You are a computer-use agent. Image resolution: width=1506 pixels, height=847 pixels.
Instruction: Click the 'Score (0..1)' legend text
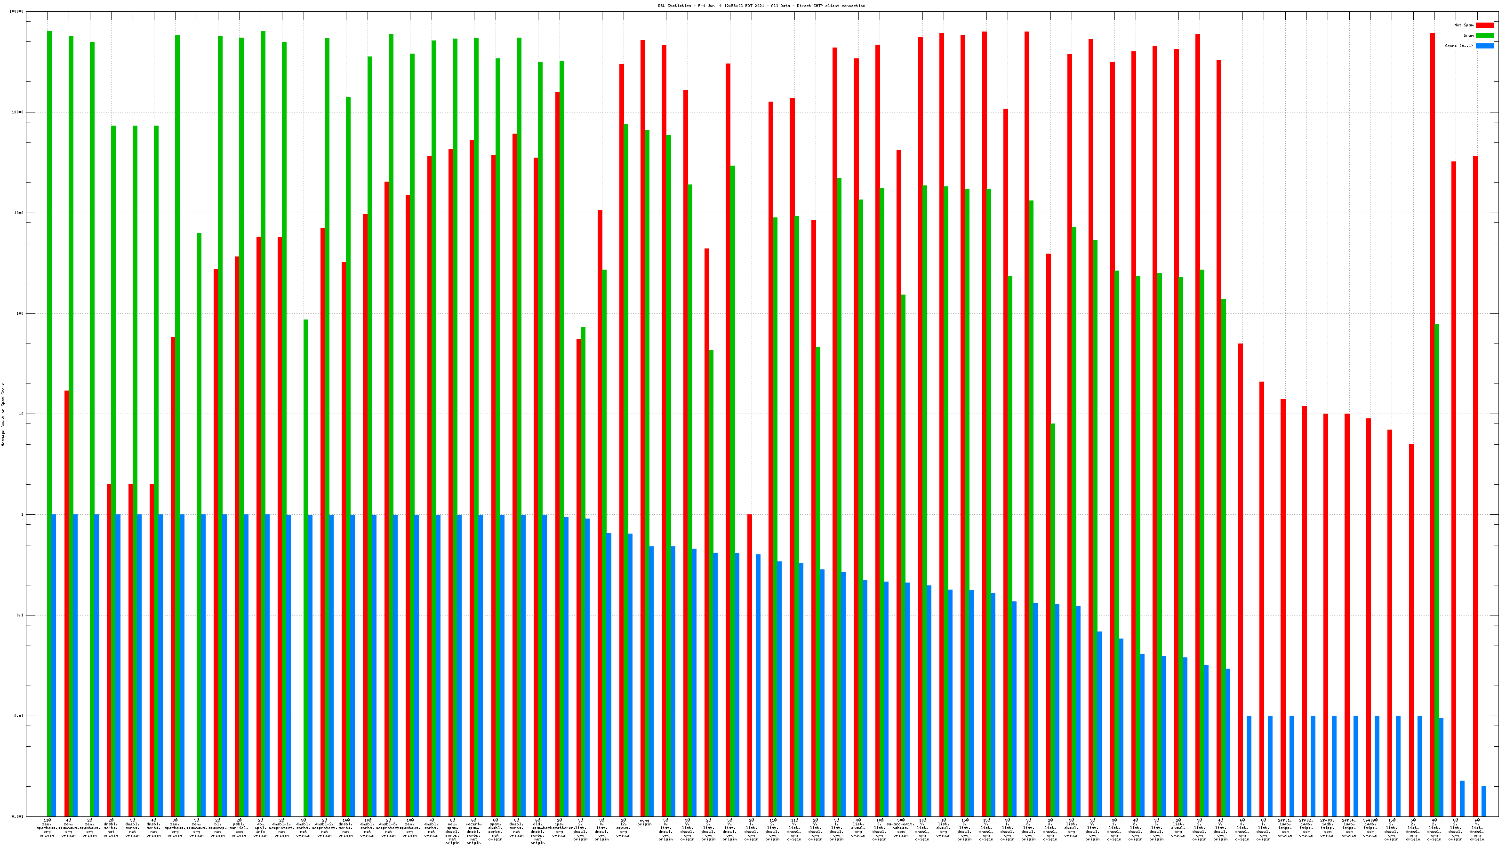tap(1458, 46)
